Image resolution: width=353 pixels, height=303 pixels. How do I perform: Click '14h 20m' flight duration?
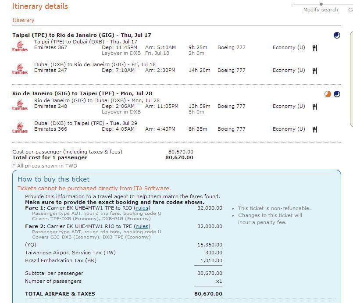(x=200, y=70)
